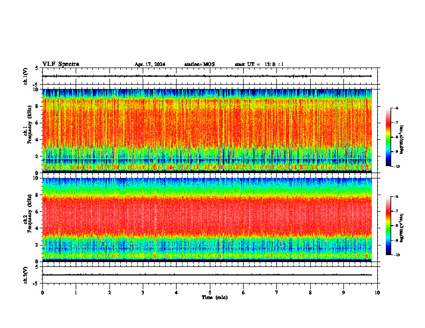Click the "1" tick on the time axis

76,293
